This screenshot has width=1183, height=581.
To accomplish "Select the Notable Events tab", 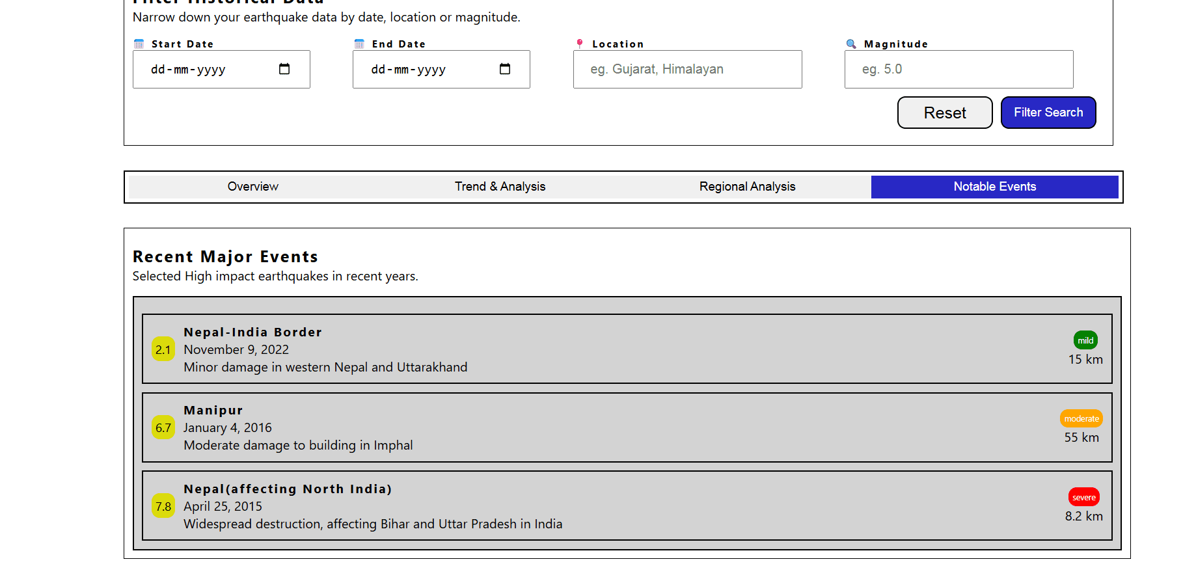I will [x=994, y=187].
